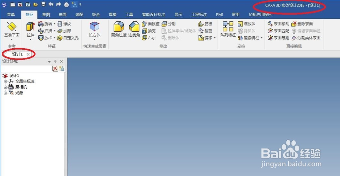Screen dimensions: 340x176
Task: Select the 表面移动 move face tool
Action: [x=278, y=24]
